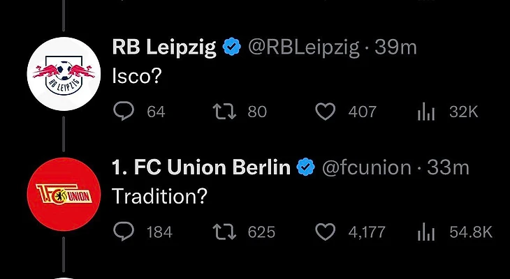Click the @fcunion handle

coord(366,167)
